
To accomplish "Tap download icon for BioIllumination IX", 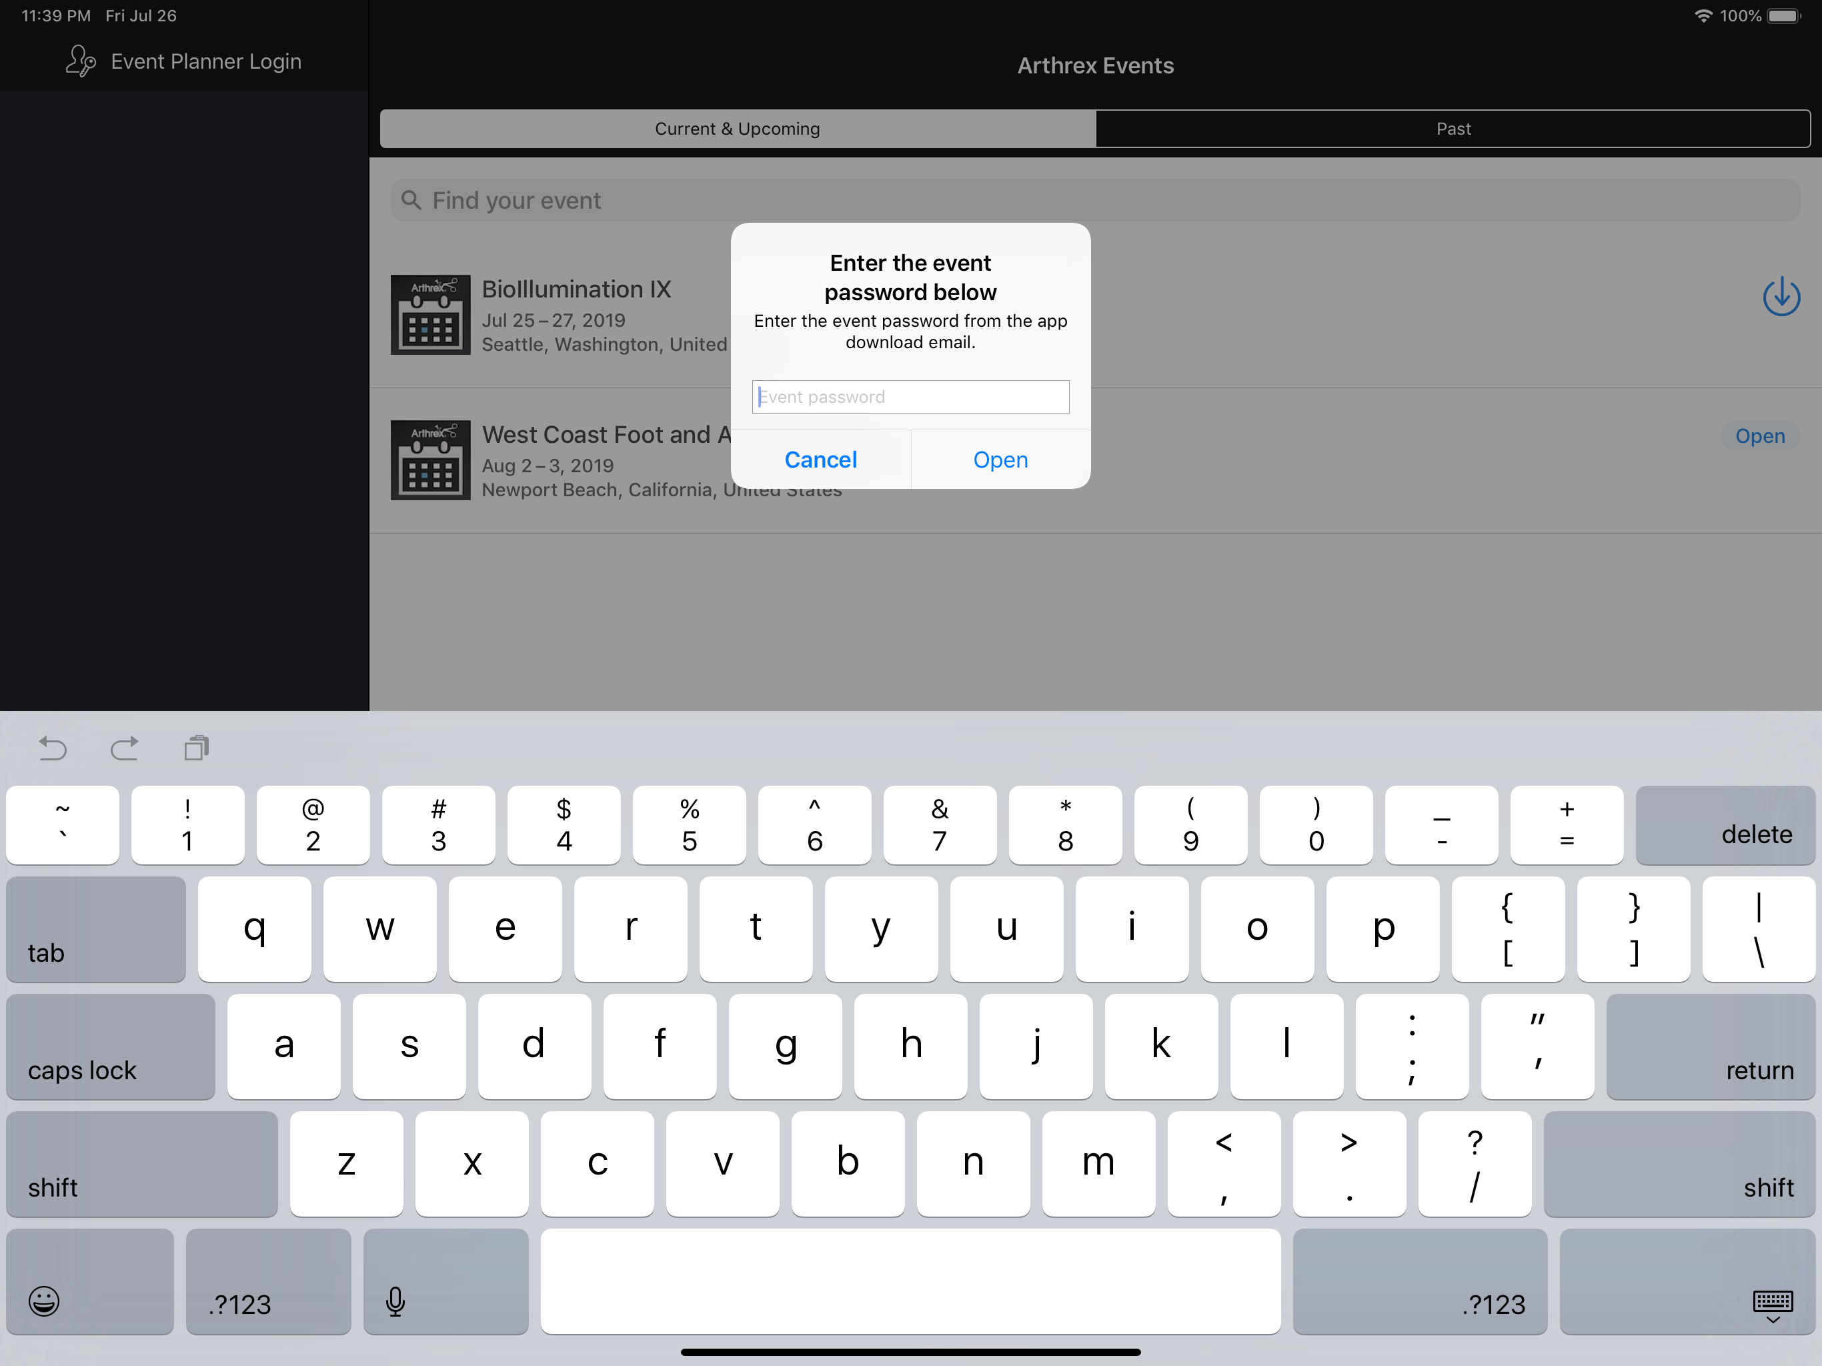I will tap(1780, 297).
